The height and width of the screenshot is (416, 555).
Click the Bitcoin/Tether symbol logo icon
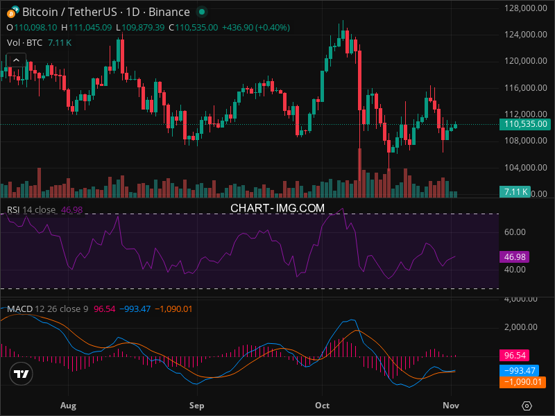click(12, 12)
